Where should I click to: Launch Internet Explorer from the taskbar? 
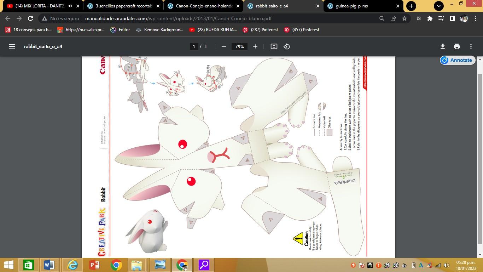point(72,265)
